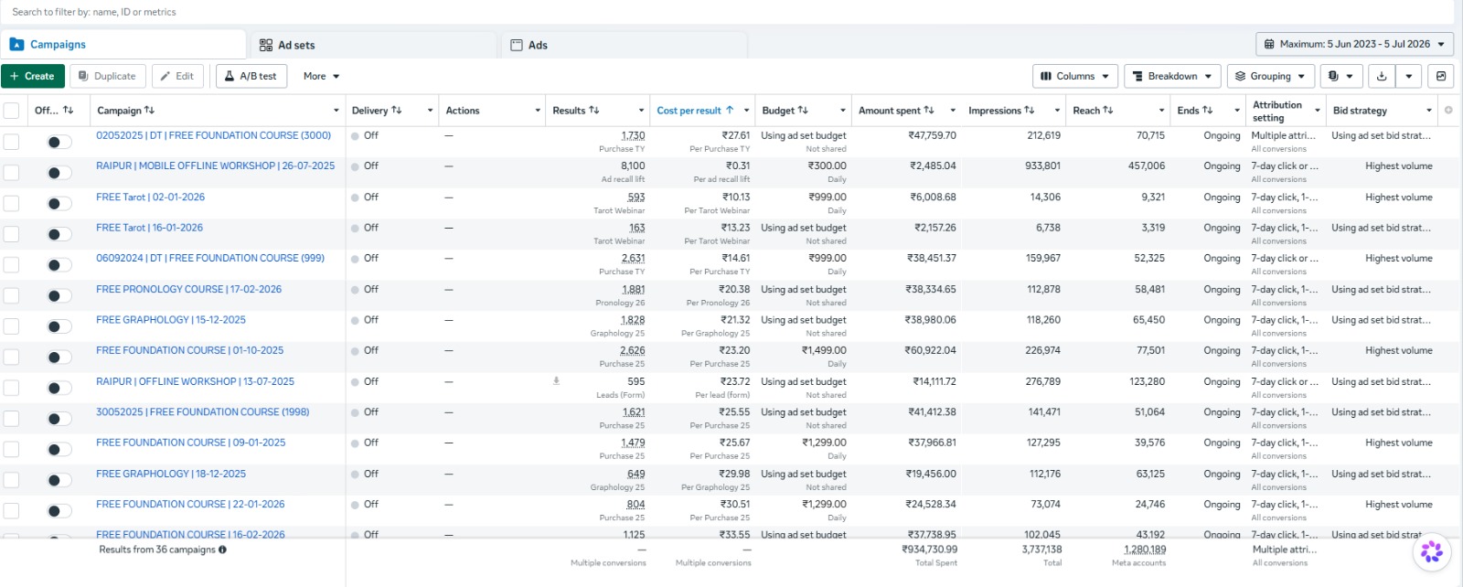Screen dimensions: 1463x587
Task: Sort by Off/On column arrows icon
Action: pyautogui.click(x=69, y=111)
